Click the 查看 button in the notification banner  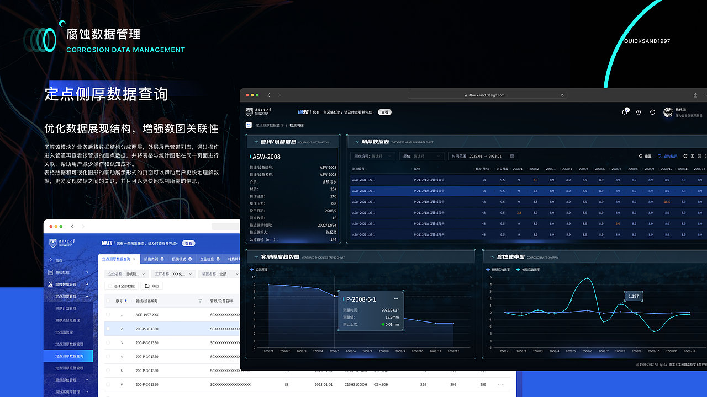(x=384, y=112)
